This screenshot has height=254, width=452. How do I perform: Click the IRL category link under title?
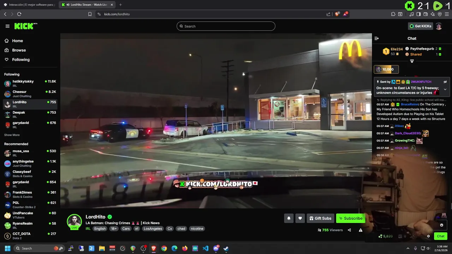click(x=88, y=229)
